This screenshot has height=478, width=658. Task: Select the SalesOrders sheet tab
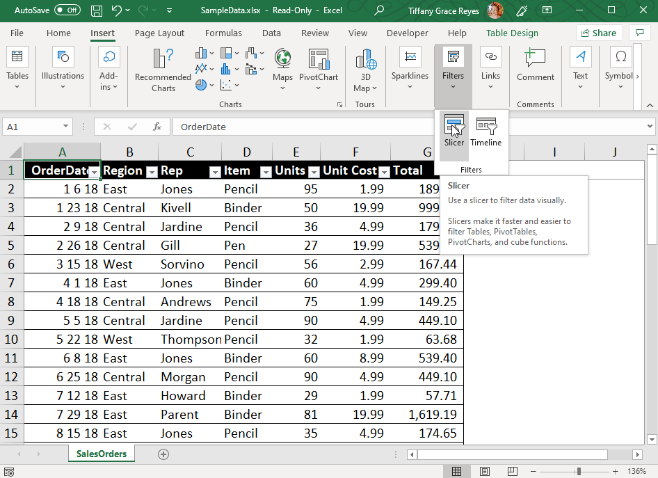click(x=101, y=453)
